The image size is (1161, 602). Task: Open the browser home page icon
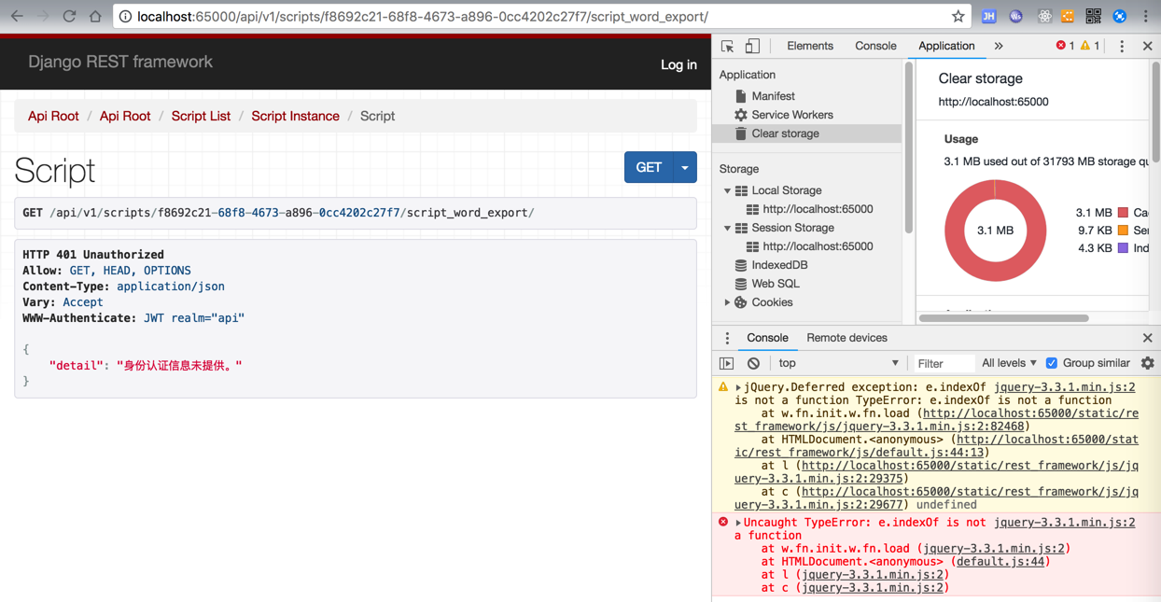(95, 16)
